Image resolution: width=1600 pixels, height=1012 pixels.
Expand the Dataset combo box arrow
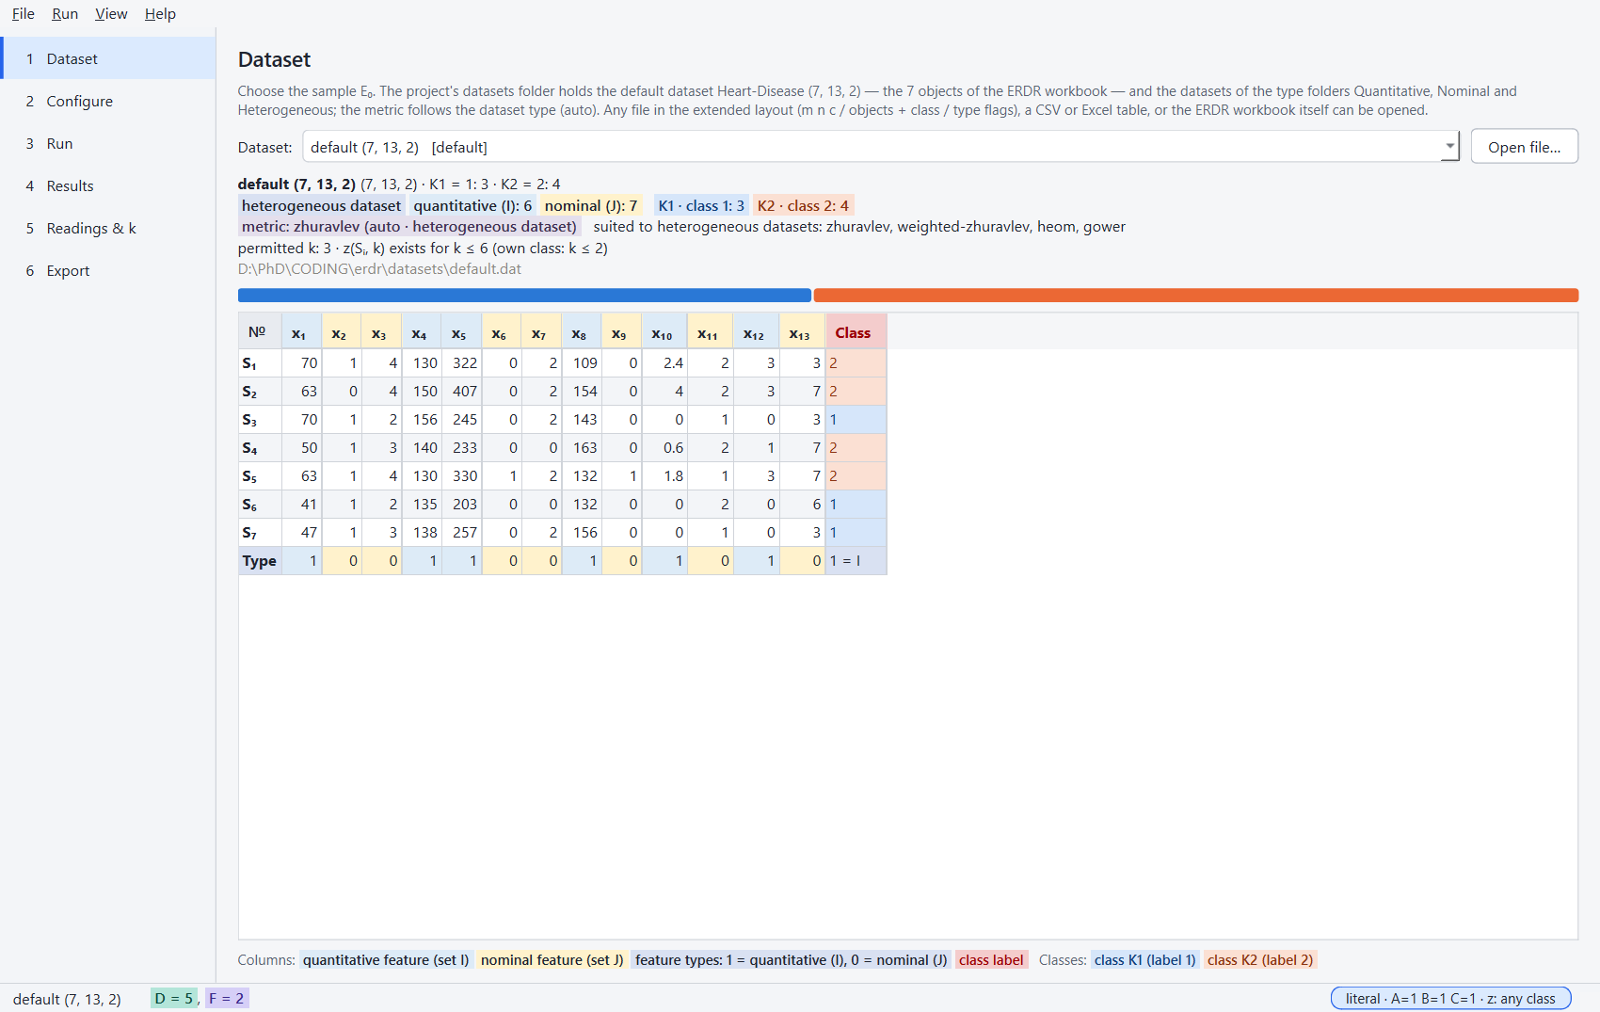coord(1449,147)
